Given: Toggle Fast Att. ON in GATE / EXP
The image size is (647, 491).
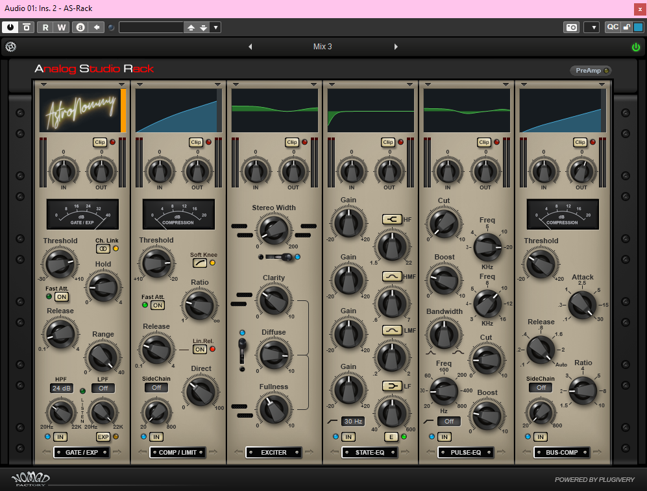Looking at the screenshot, I should tap(62, 297).
